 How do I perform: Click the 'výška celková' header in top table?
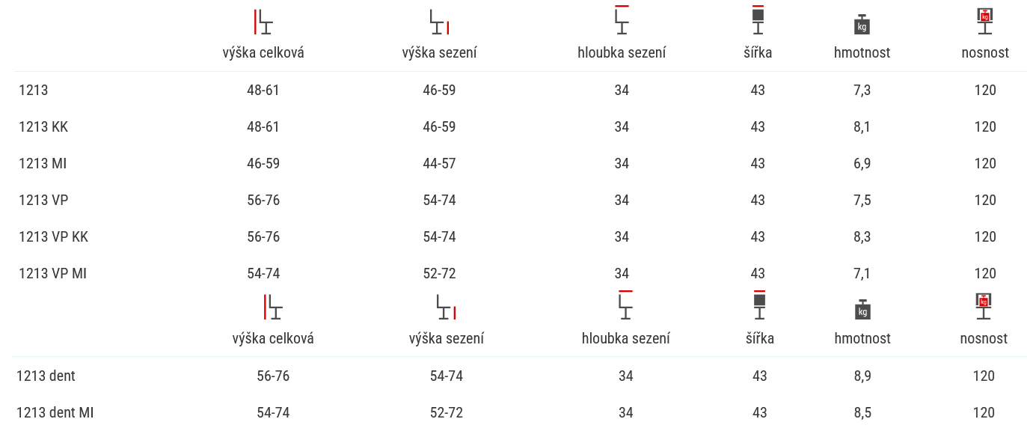pyautogui.click(x=263, y=53)
